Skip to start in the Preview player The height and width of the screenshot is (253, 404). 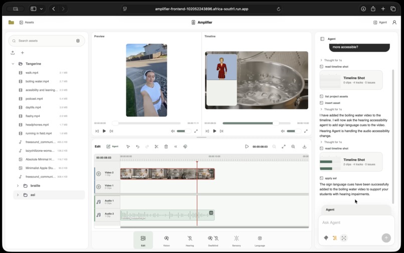[x=97, y=131]
